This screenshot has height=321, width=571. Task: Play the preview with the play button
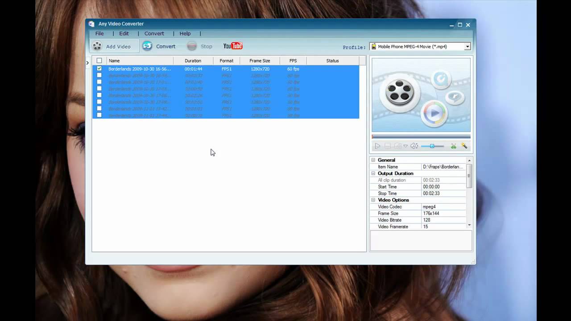click(x=377, y=146)
